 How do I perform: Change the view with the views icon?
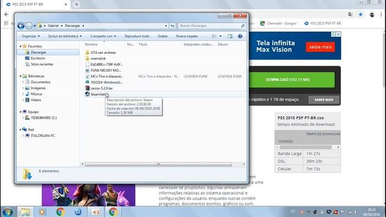tap(215, 36)
